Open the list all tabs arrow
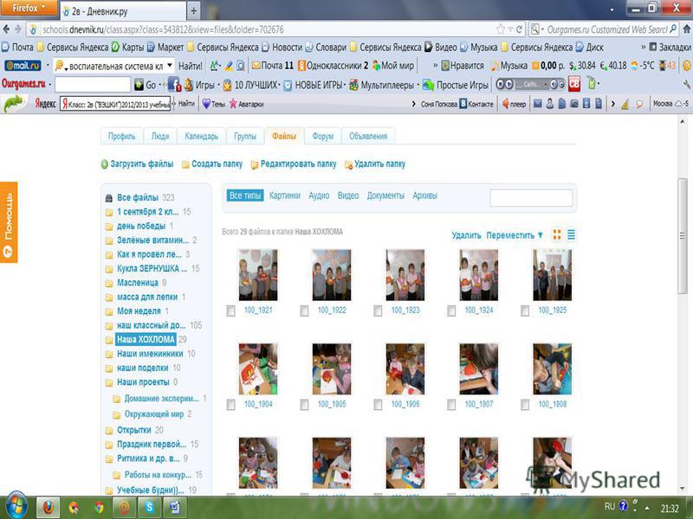Viewport: 693px width, 519px height. click(x=612, y=10)
